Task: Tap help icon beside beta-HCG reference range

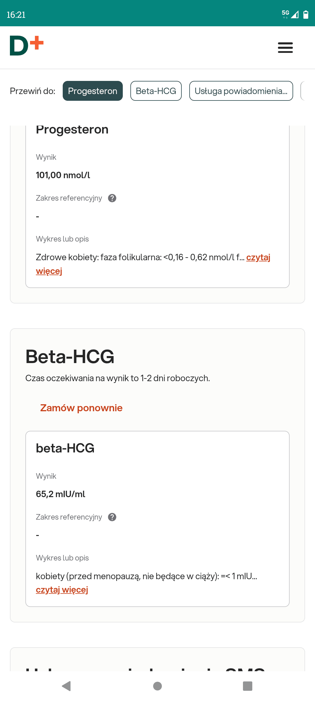Action: point(112,517)
